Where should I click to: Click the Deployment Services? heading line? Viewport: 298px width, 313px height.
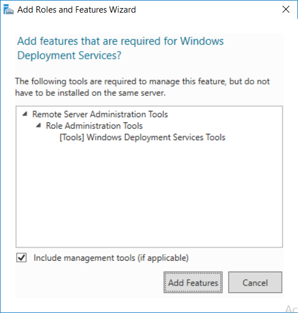[x=69, y=56]
